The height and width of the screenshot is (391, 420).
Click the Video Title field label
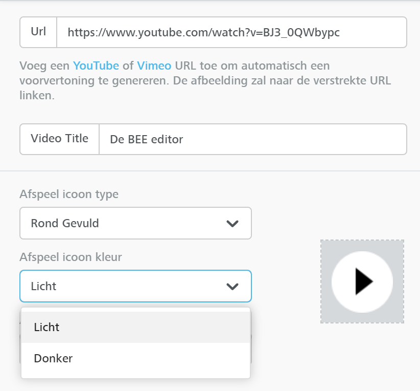(59, 139)
